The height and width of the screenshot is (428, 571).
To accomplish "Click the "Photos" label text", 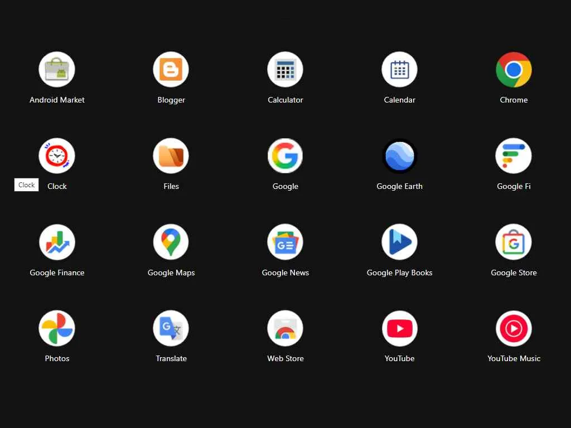I will [x=57, y=358].
